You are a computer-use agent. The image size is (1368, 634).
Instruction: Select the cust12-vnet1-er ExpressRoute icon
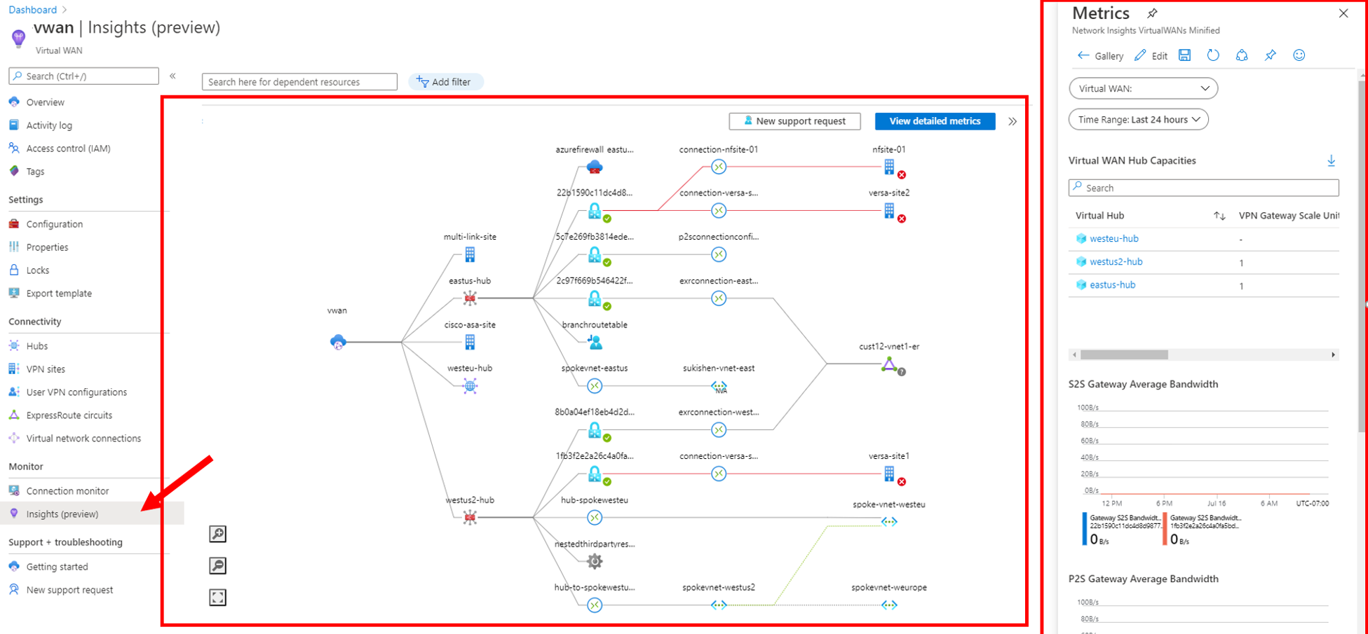889,364
